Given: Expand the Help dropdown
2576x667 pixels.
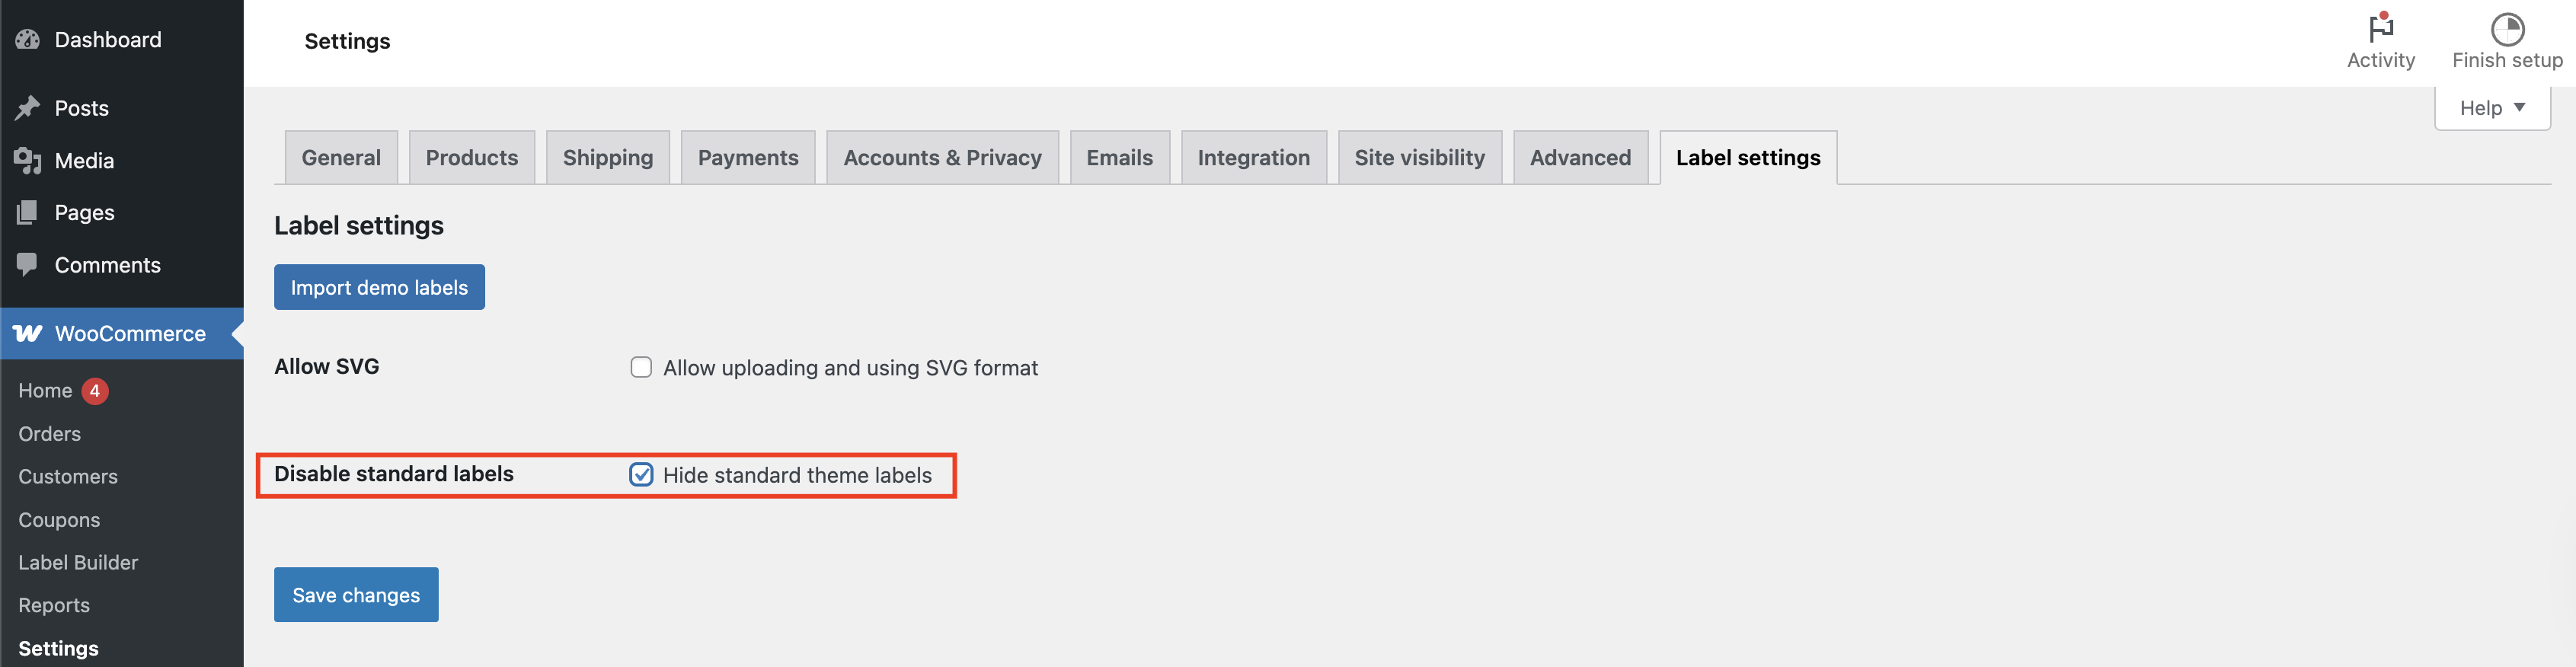Looking at the screenshot, I should [x=2492, y=108].
